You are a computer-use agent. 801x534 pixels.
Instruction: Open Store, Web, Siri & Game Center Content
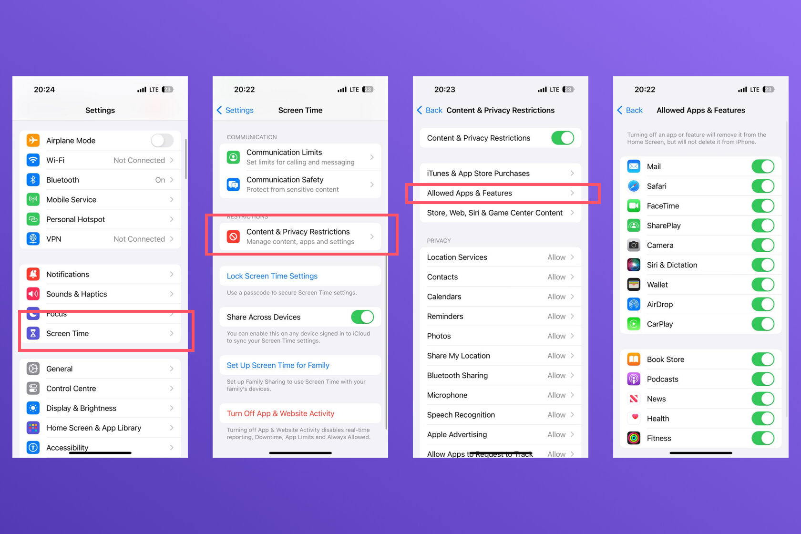tap(501, 213)
